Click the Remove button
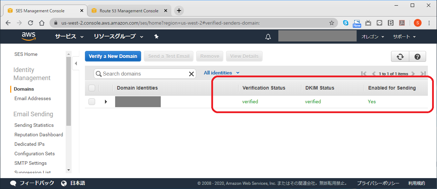This screenshot has width=437, height=189. 210,56
